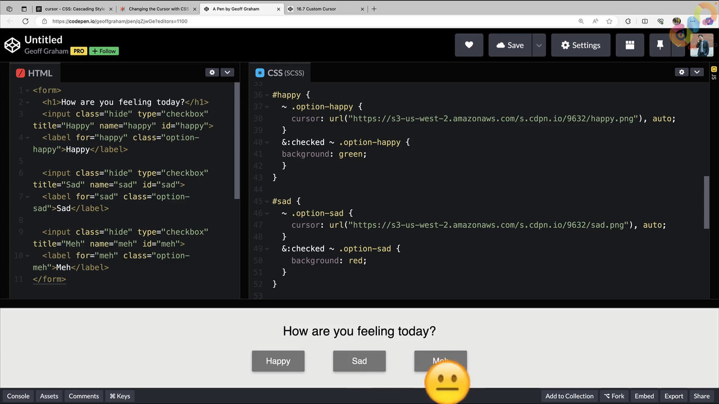719x404 pixels.
Task: Click the PRO badge
Action: tap(79, 51)
